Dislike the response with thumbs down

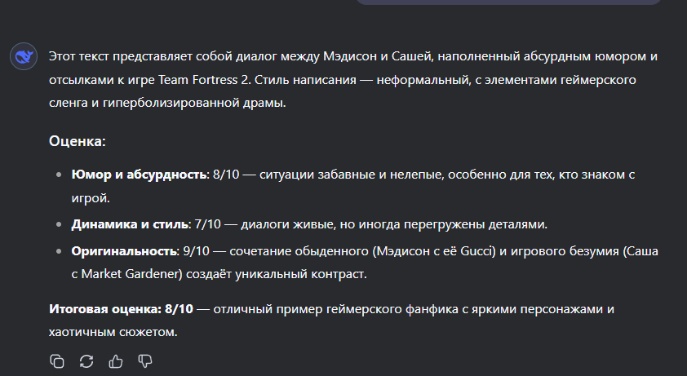(145, 361)
